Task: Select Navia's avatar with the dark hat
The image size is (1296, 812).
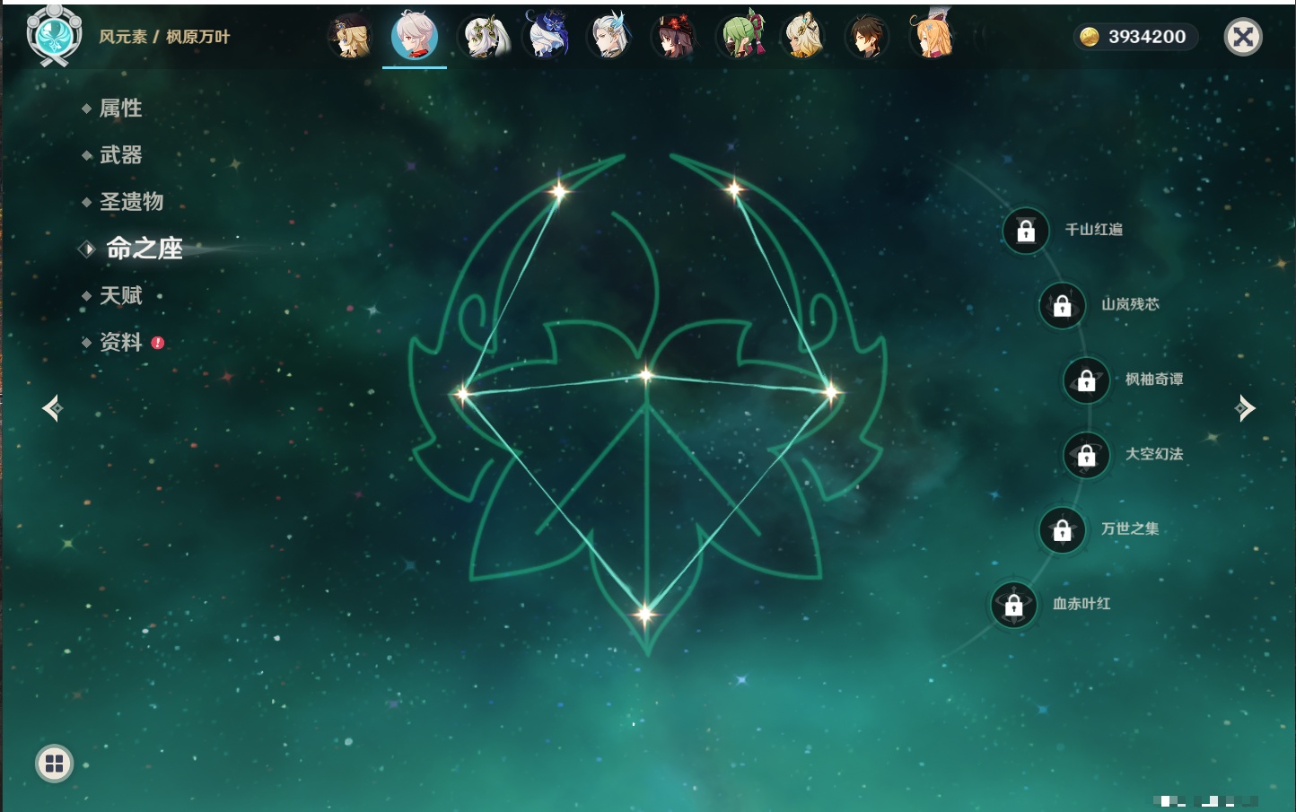Action: pyautogui.click(x=351, y=37)
